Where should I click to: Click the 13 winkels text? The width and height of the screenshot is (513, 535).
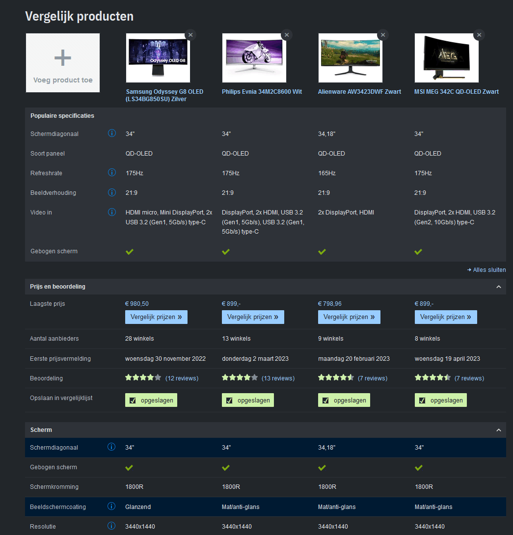pos(236,339)
